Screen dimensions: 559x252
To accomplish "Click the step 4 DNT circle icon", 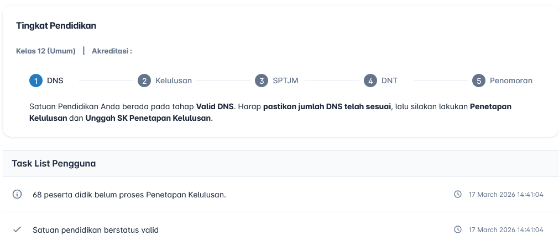I will 370,81.
